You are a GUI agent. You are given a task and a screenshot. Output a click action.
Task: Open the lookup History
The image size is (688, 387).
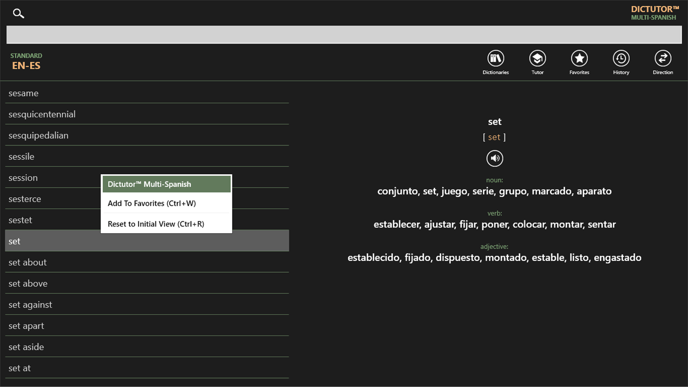click(x=621, y=63)
